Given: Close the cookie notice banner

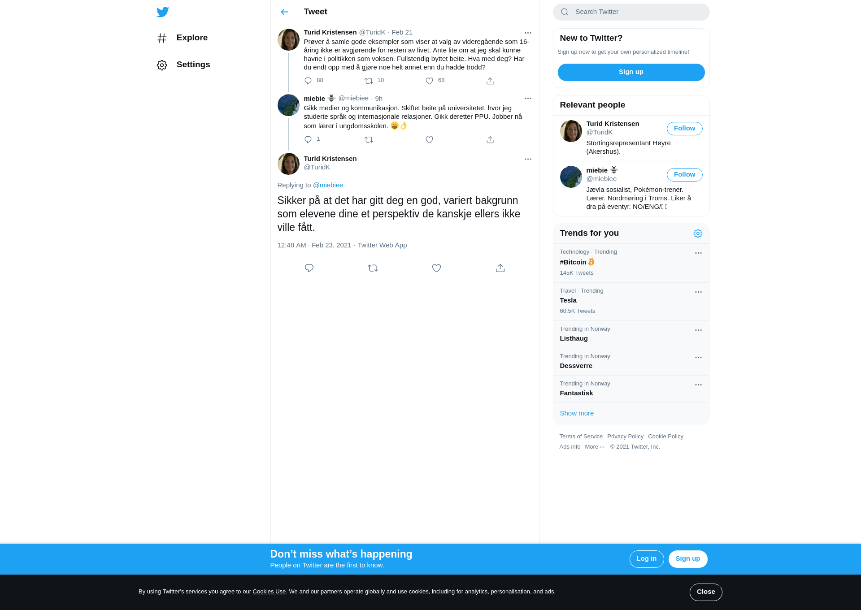Looking at the screenshot, I should click(x=706, y=592).
